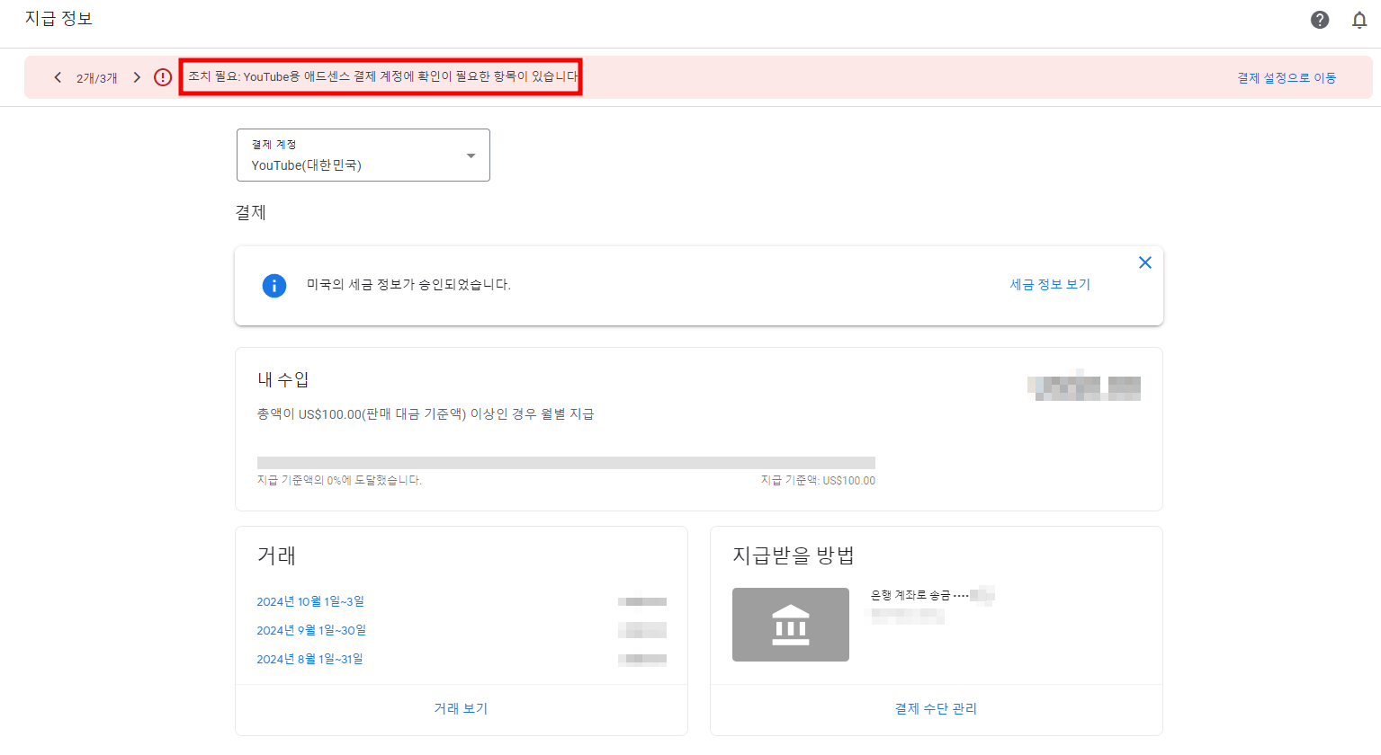This screenshot has height=755, width=1381.
Task: Click the bank building icon
Action: [791, 625]
